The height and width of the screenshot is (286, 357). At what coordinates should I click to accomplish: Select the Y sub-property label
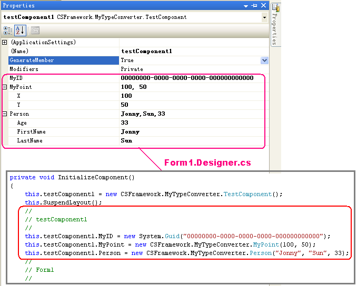18,105
